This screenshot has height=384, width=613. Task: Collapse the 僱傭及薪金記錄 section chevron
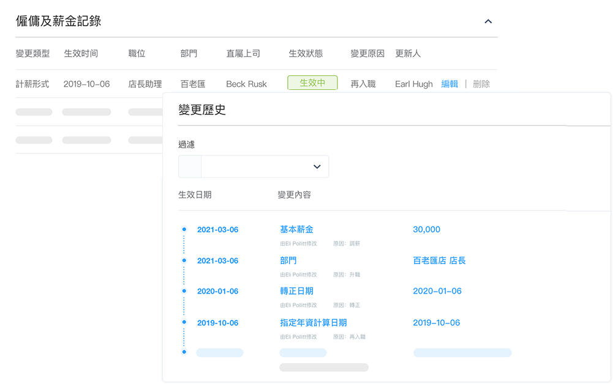click(x=488, y=21)
